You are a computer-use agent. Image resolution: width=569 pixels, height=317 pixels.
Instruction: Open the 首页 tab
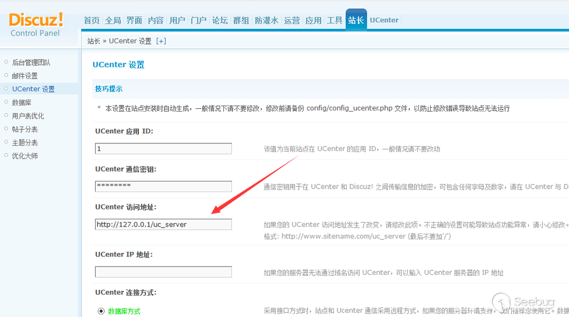92,21
